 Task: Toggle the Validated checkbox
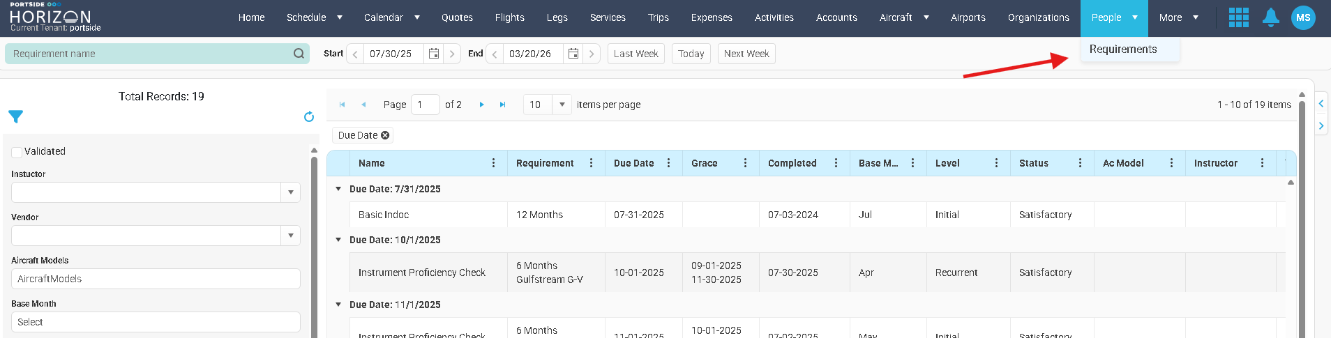click(x=17, y=152)
